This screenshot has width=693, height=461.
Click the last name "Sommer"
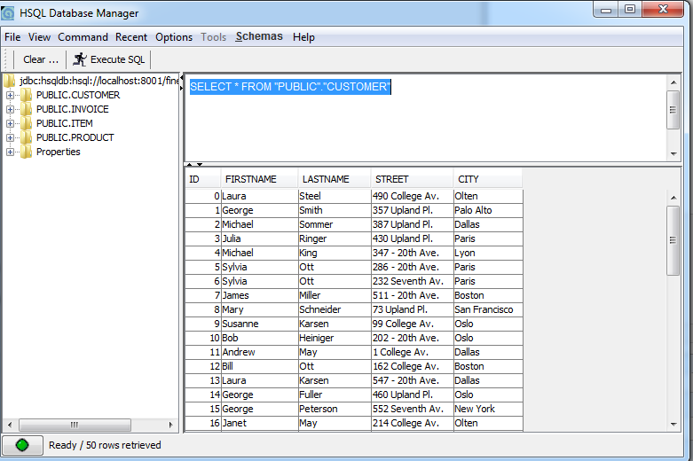pos(335,224)
